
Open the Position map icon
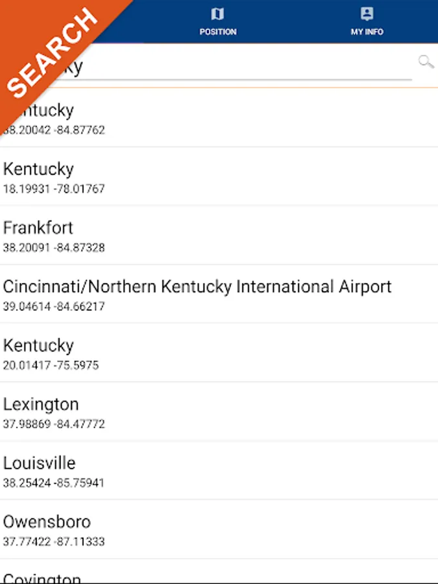pyautogui.click(x=217, y=14)
